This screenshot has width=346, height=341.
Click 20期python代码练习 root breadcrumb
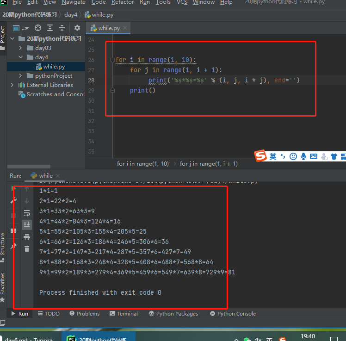click(x=30, y=15)
